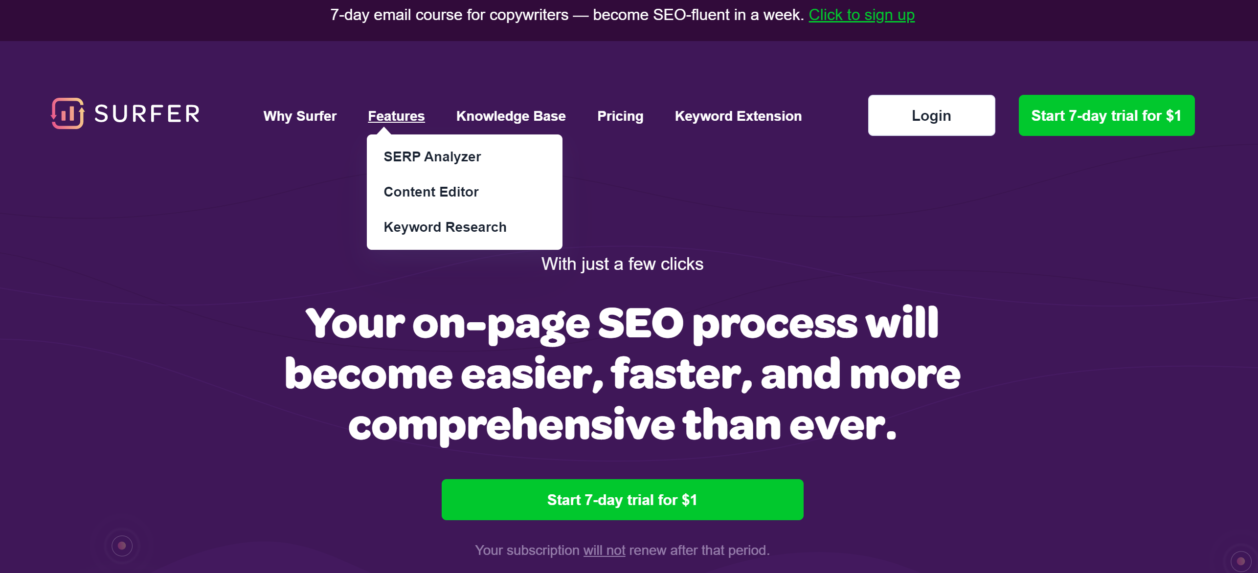The width and height of the screenshot is (1258, 573).
Task: Open the Why Surfer page
Action: tap(300, 116)
